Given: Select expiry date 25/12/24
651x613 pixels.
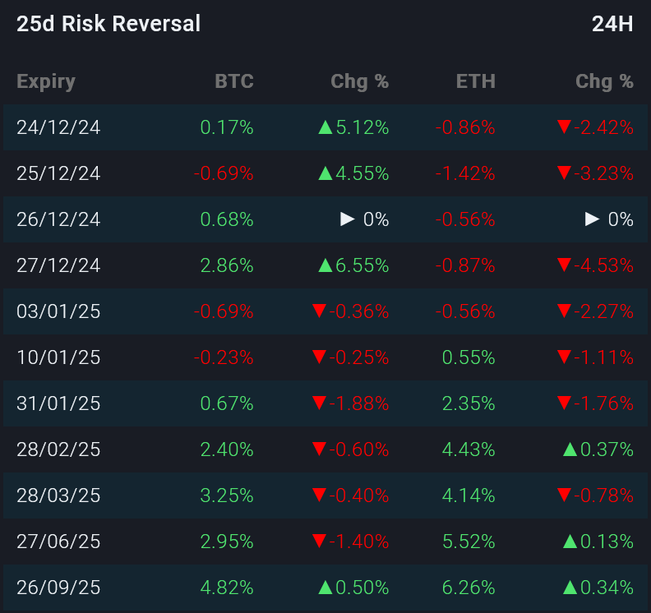Looking at the screenshot, I should pyautogui.click(x=58, y=173).
